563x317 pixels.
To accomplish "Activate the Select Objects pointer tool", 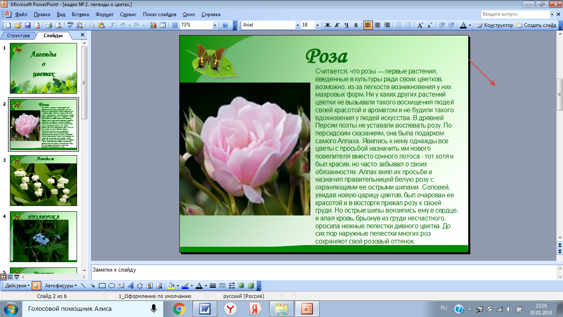I will click(x=36, y=286).
